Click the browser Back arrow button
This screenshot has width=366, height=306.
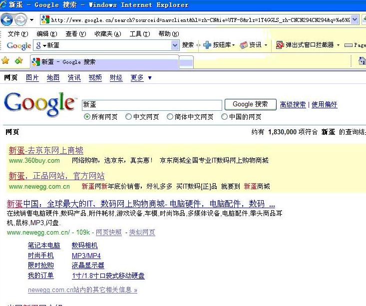click(7, 20)
